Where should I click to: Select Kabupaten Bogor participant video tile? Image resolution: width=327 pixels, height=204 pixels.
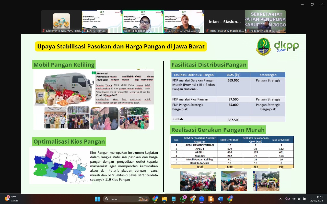click(266, 22)
